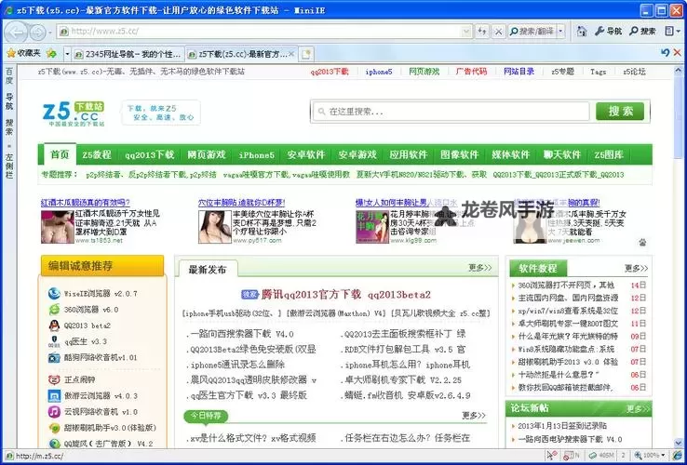
Task: Click the 在这里搜索 site search box
Action: coord(451,112)
